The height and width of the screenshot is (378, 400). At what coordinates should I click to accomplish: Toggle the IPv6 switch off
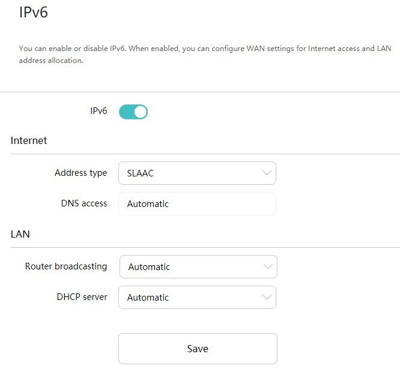tap(133, 112)
